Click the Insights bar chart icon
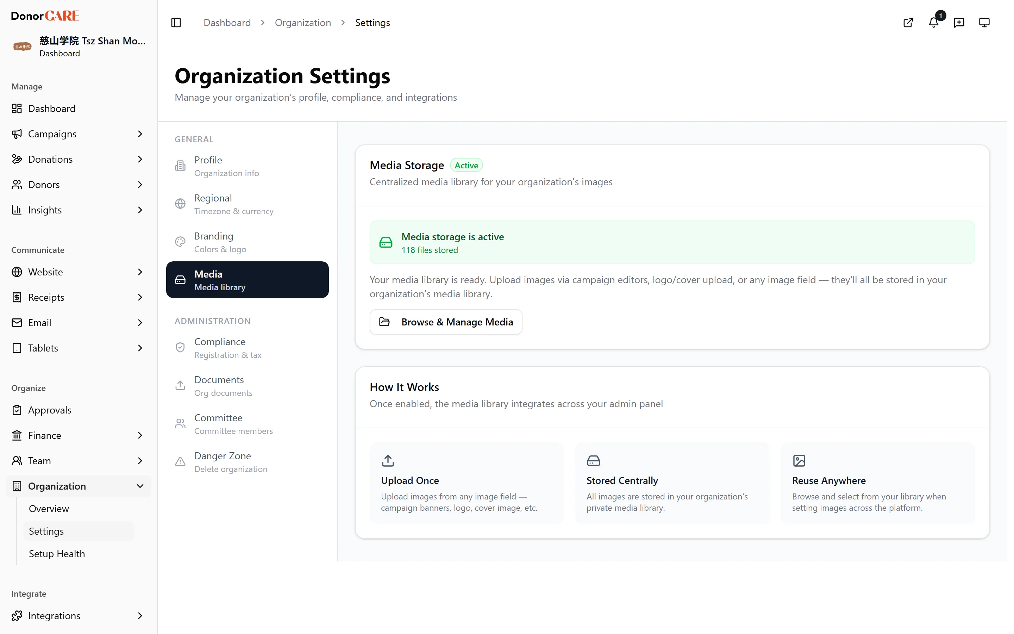 coord(17,210)
